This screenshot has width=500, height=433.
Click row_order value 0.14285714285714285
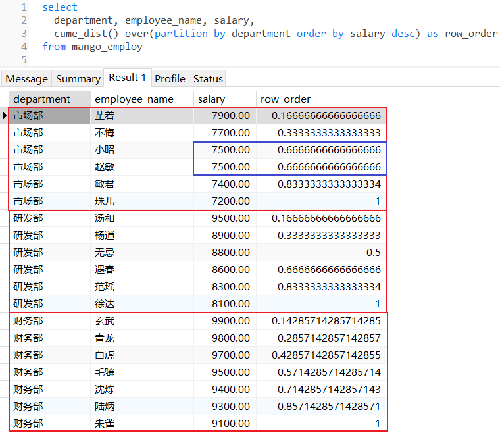click(x=322, y=320)
